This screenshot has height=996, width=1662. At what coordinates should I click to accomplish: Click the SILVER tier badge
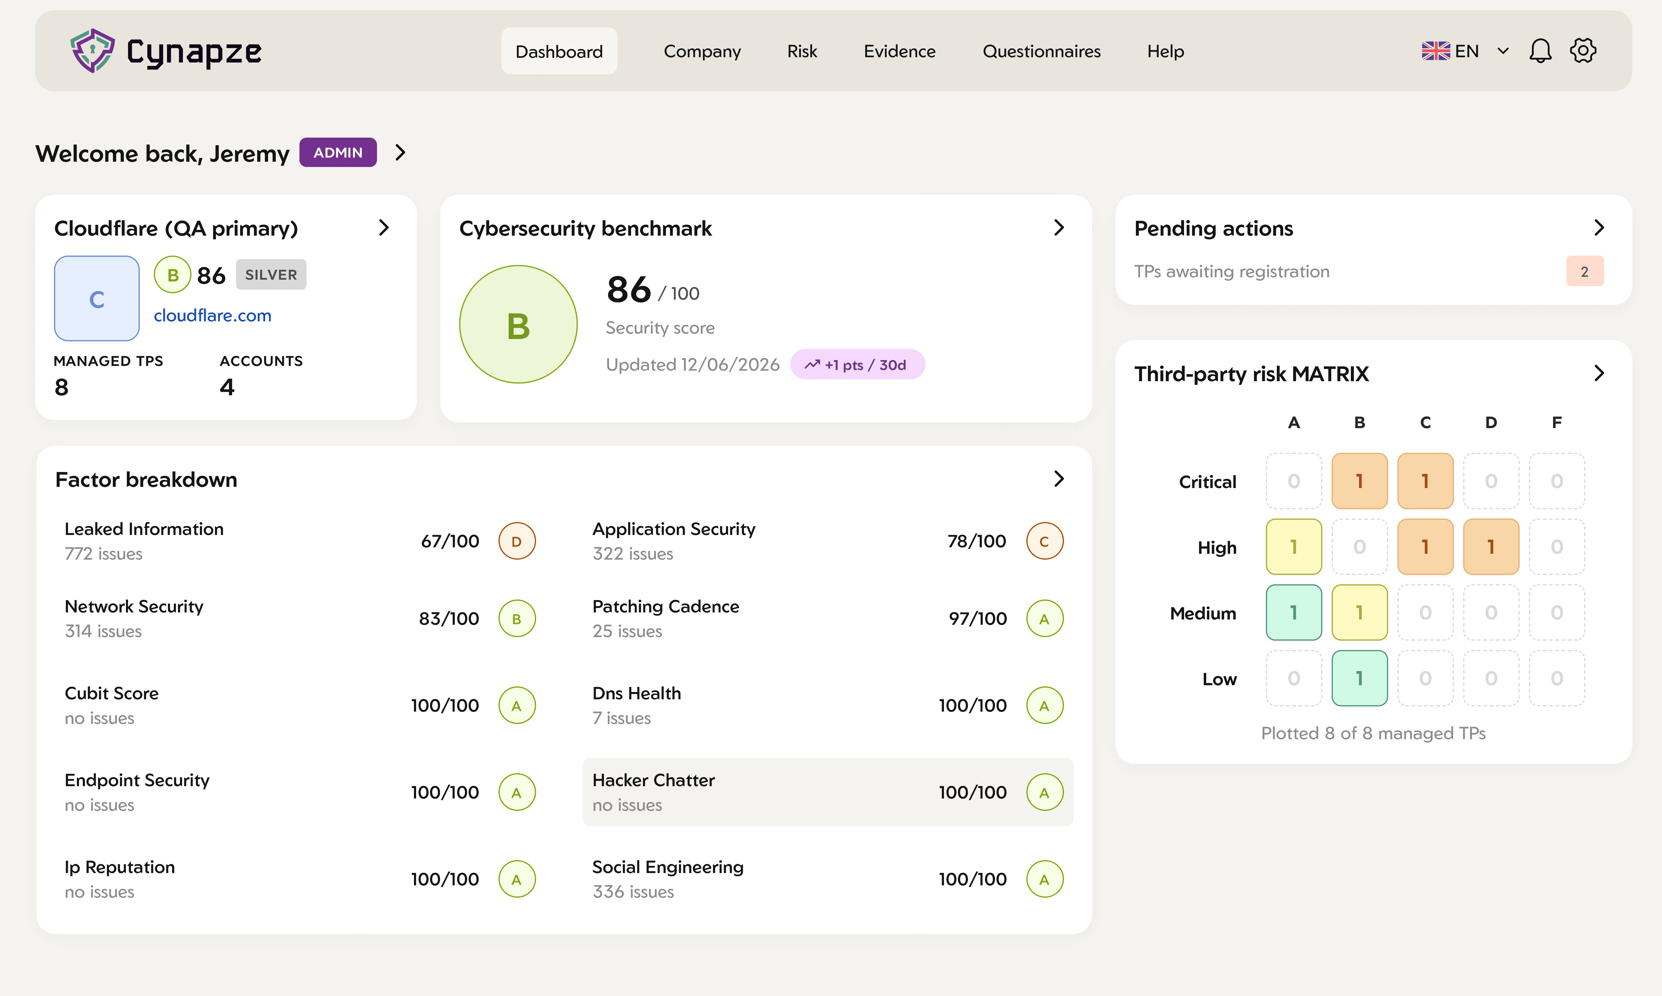(x=271, y=274)
